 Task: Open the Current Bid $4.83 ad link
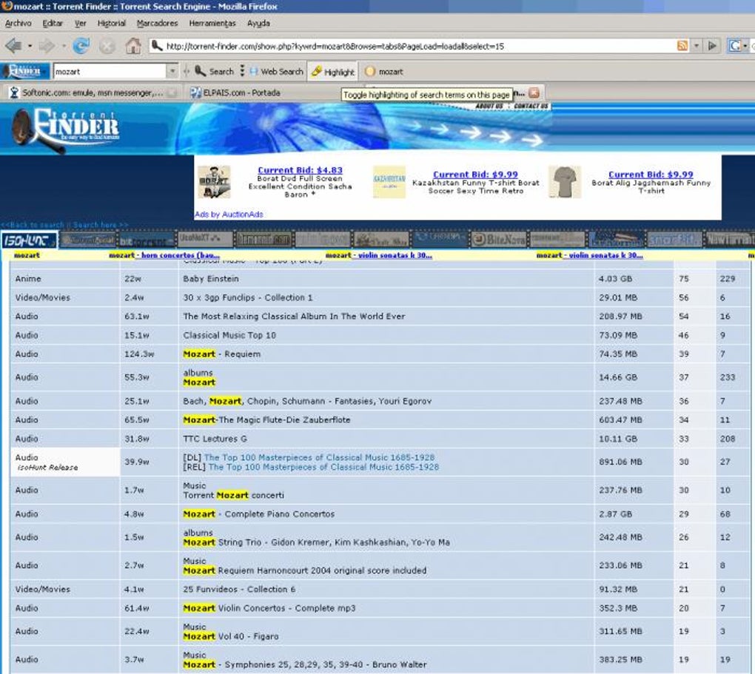[x=300, y=170]
